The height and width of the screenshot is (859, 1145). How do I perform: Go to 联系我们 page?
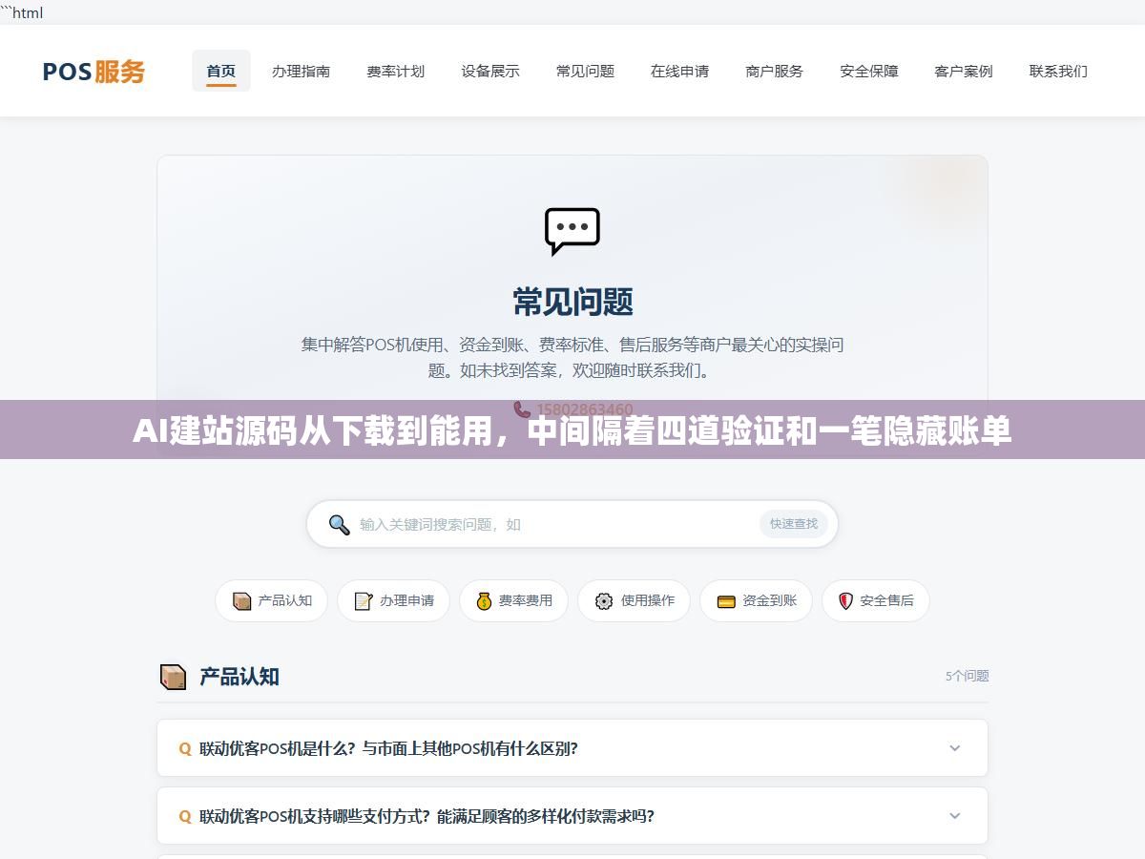click(1058, 71)
